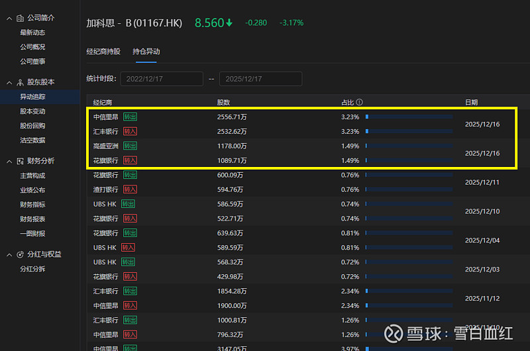Switch to the 经纪商持股 tab

coord(103,51)
